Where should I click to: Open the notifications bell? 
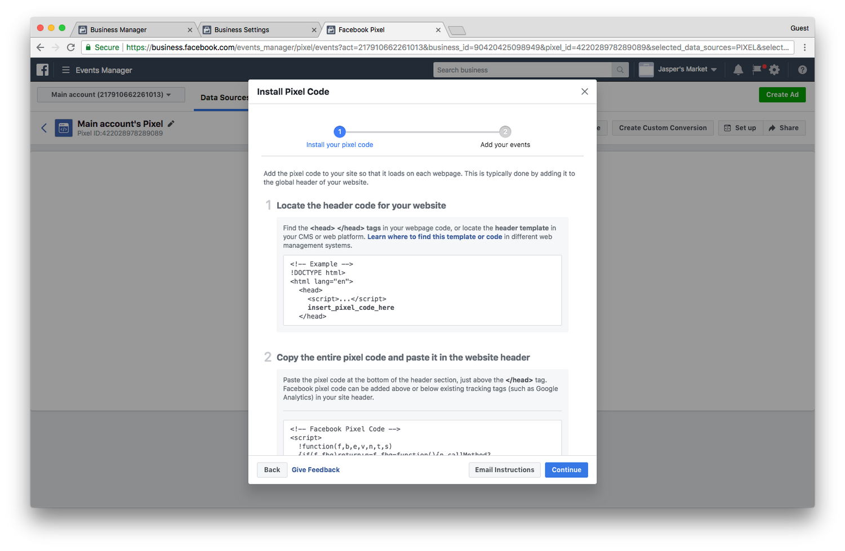738,69
